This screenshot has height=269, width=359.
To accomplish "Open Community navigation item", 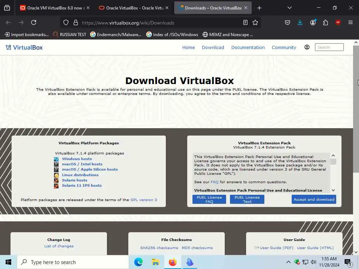I will pyautogui.click(x=284, y=47).
